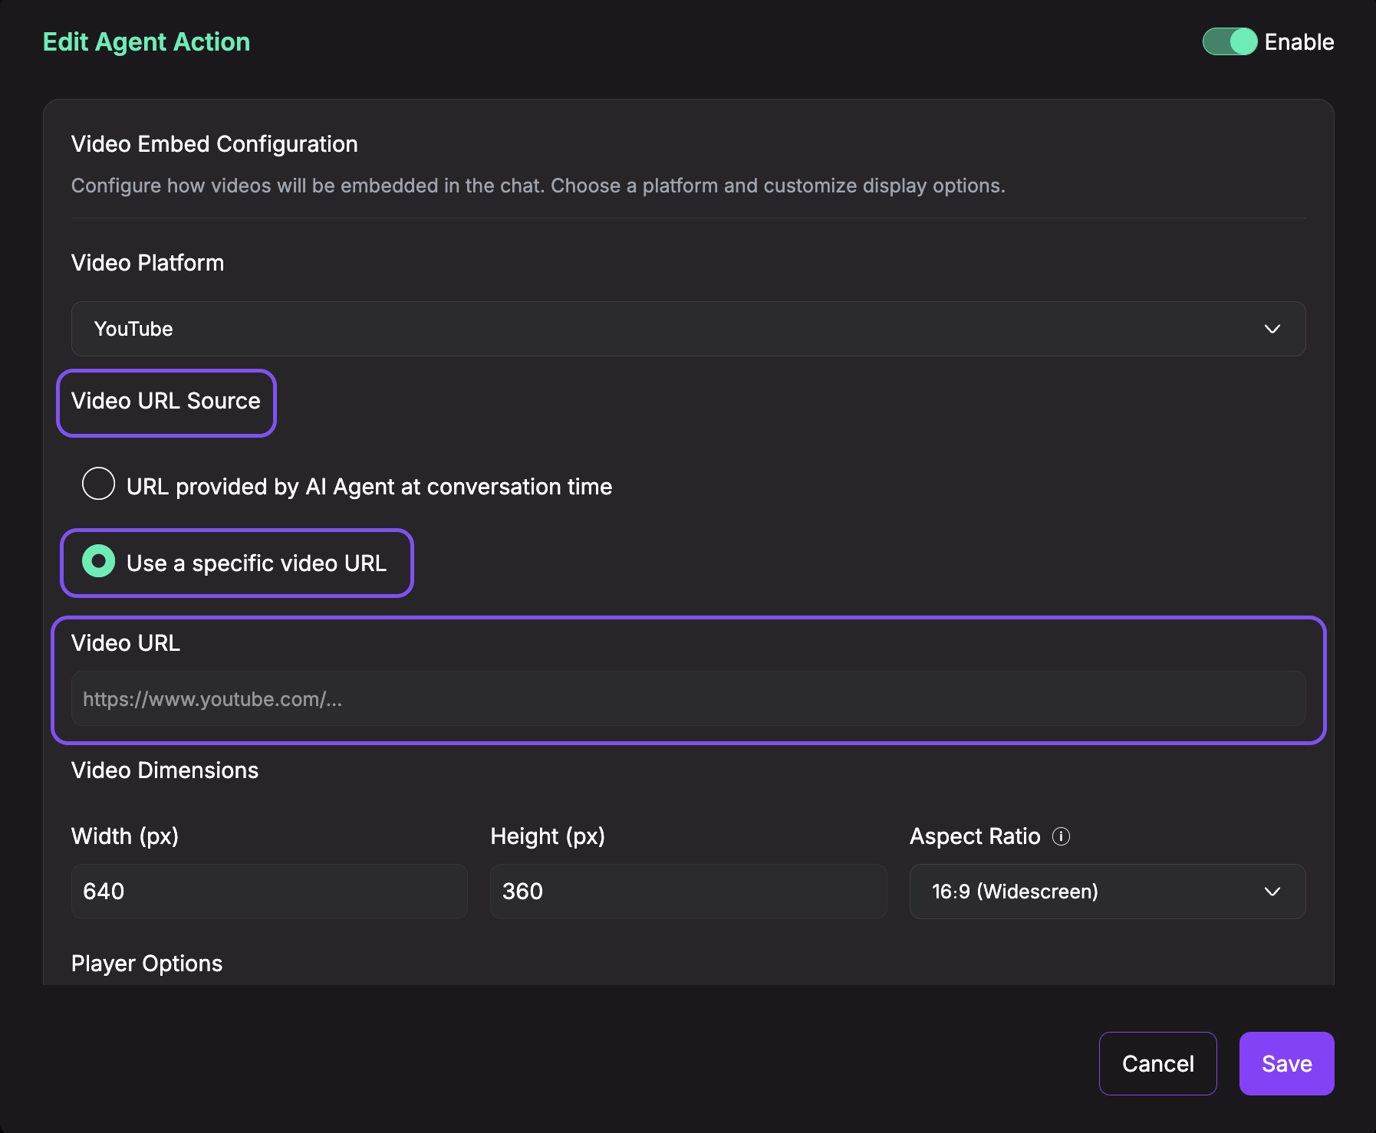Choose the Use a specific video URL option
The height and width of the screenshot is (1133, 1376).
(x=99, y=562)
